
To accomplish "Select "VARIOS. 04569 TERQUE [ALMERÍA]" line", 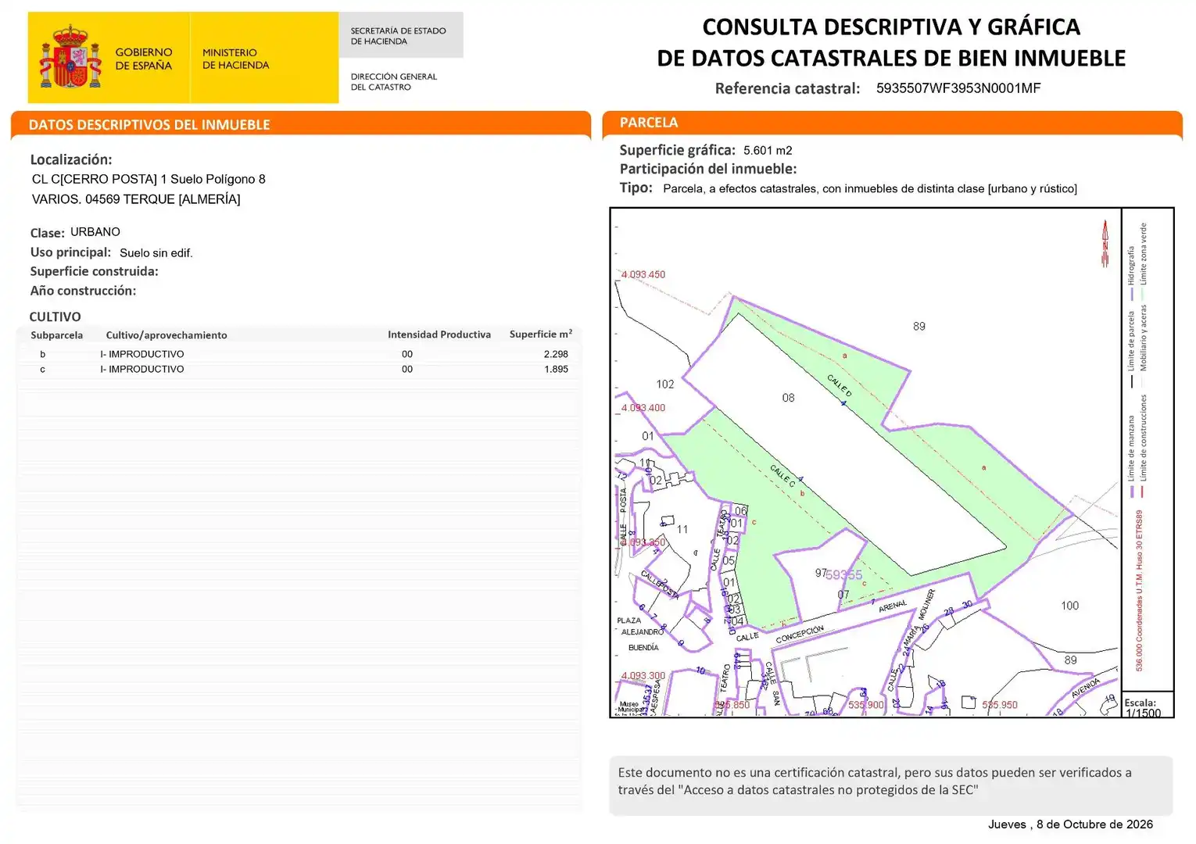I will pyautogui.click(x=136, y=199).
